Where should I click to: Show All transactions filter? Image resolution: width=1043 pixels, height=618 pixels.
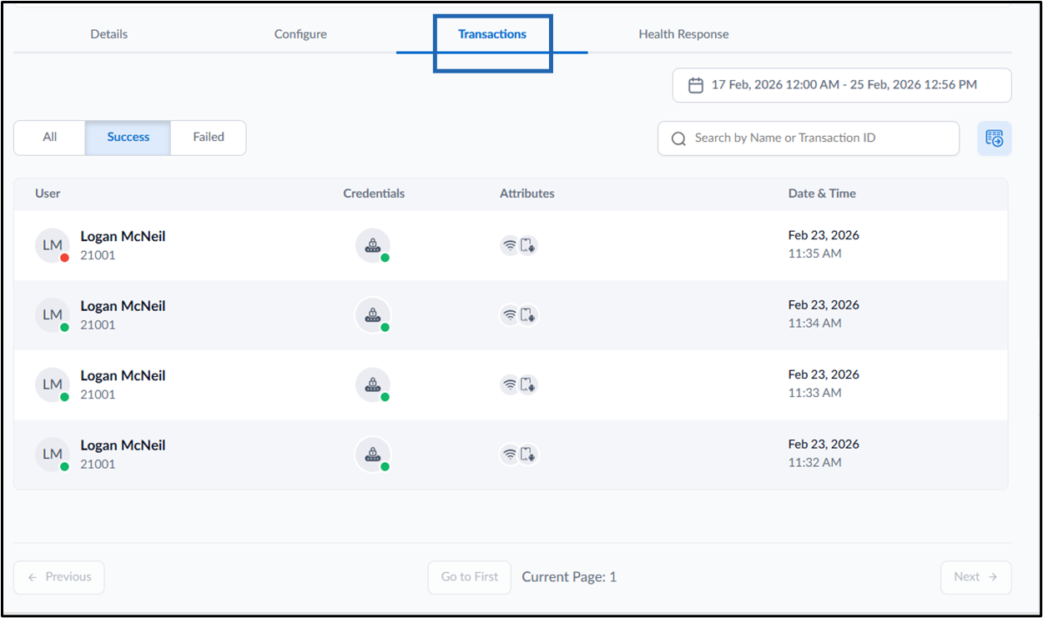pos(50,138)
